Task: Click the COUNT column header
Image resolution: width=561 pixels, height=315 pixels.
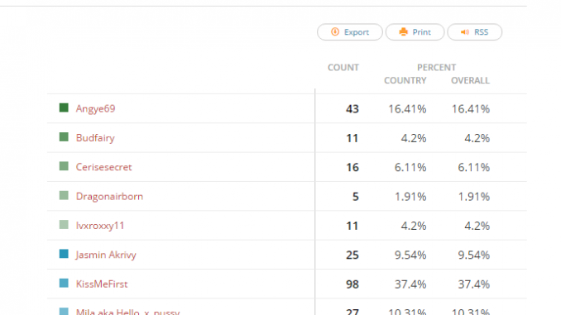Action: click(x=343, y=68)
